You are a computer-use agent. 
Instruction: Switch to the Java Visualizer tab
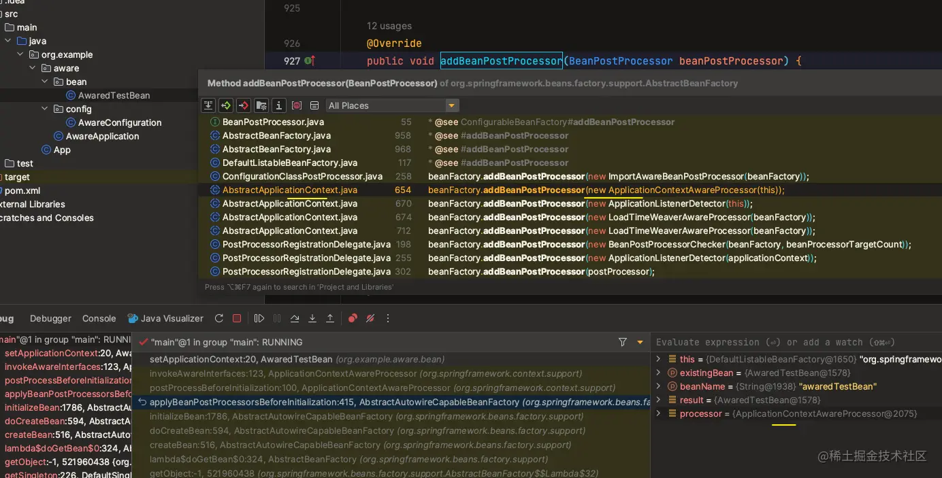click(x=165, y=318)
